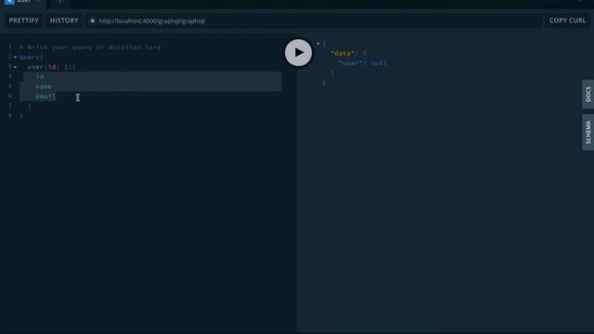Run the query with the play button
Screen dimensions: 594x334
tap(299, 53)
